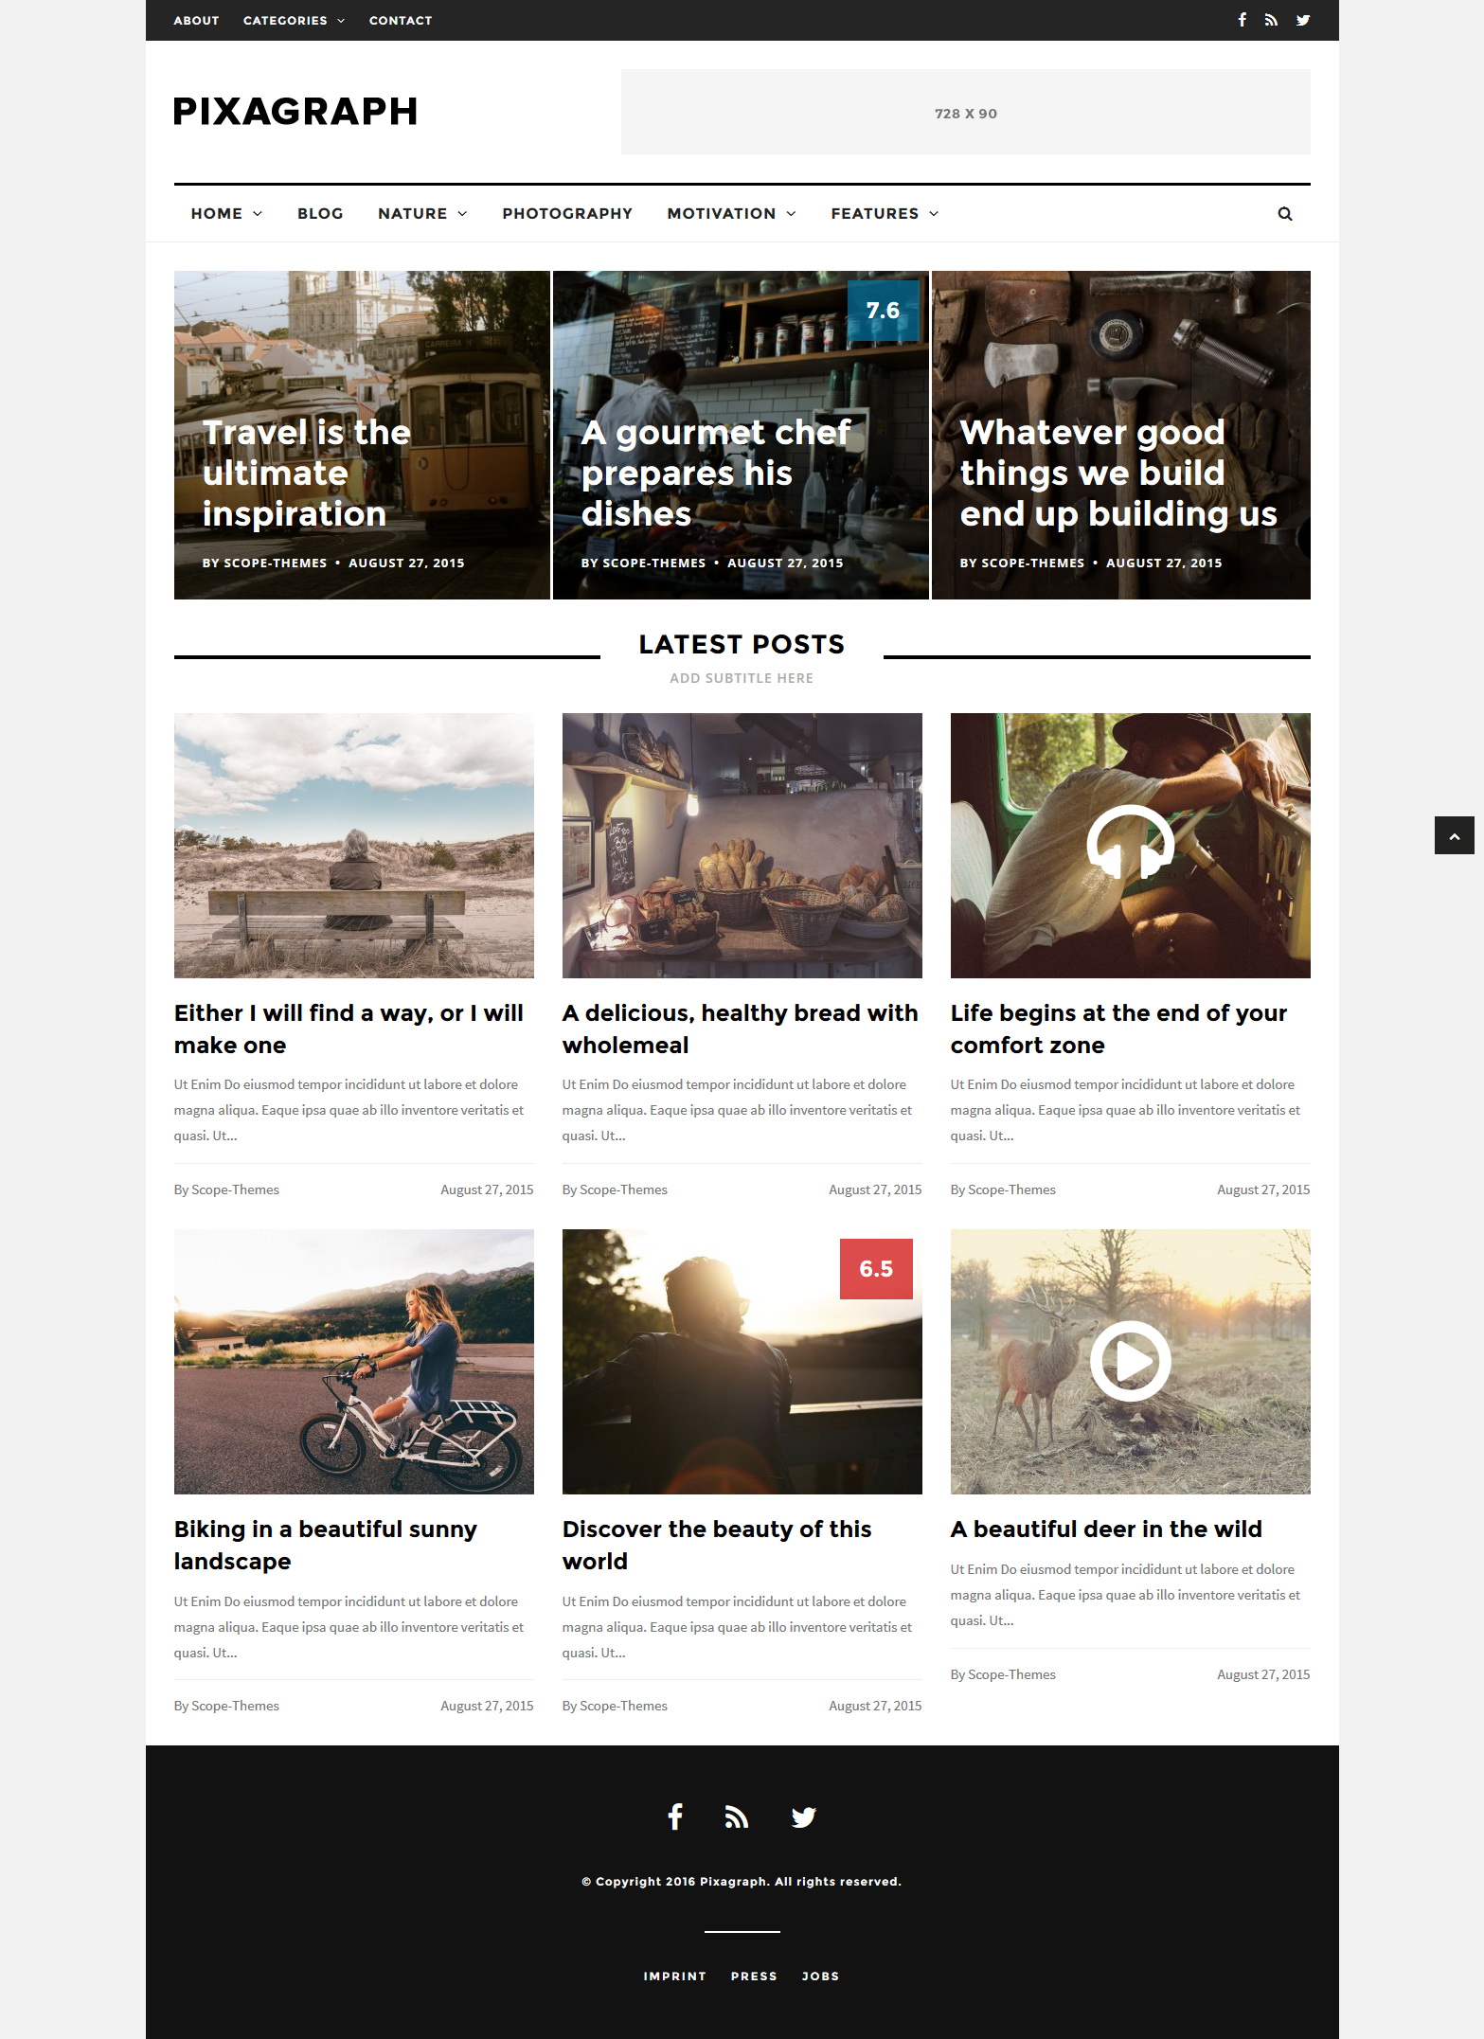Open 'Biking in a beautiful sunny landscape' title
Image resolution: width=1484 pixels, height=2039 pixels.
[326, 1545]
